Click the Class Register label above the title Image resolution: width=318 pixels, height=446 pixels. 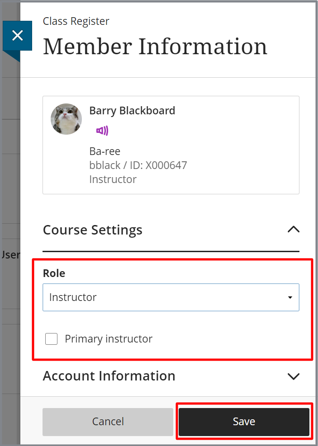click(x=76, y=21)
